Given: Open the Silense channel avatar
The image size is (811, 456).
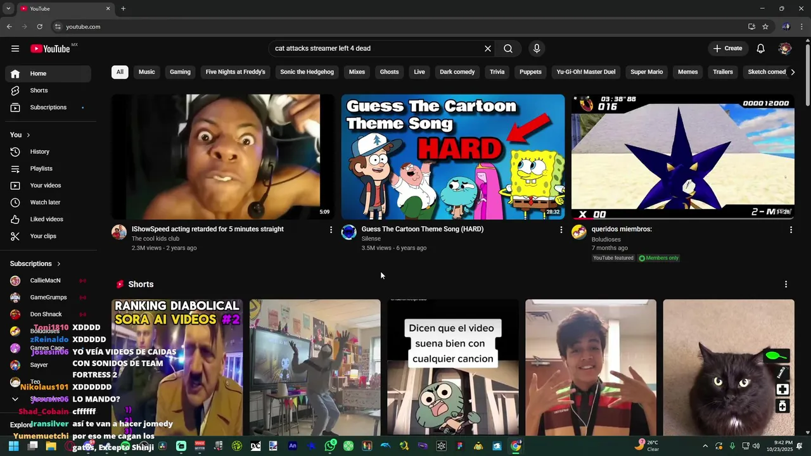Looking at the screenshot, I should point(349,232).
